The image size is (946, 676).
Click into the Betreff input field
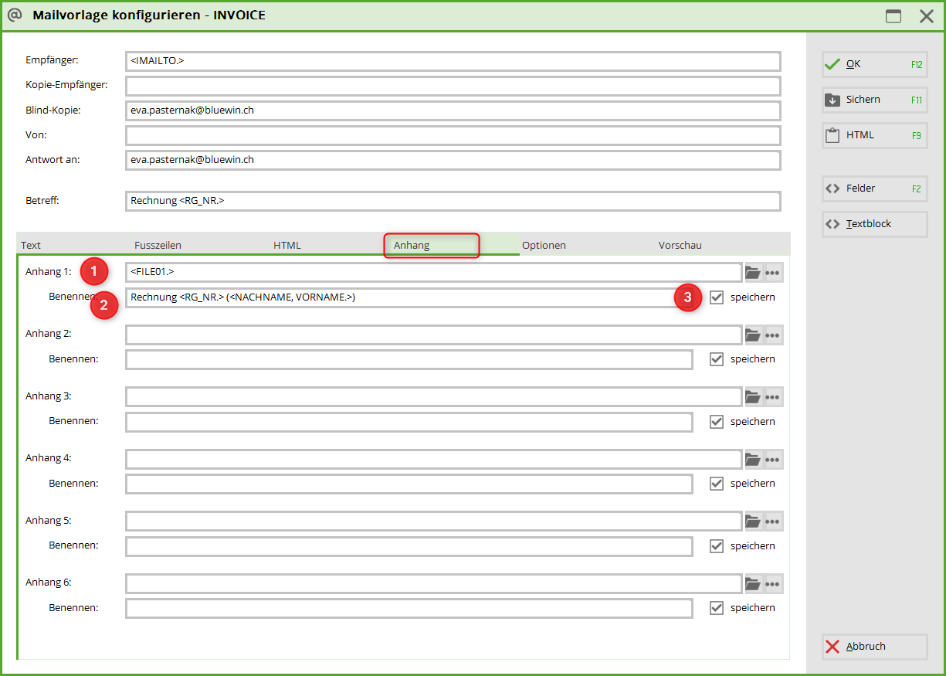pyautogui.click(x=453, y=201)
